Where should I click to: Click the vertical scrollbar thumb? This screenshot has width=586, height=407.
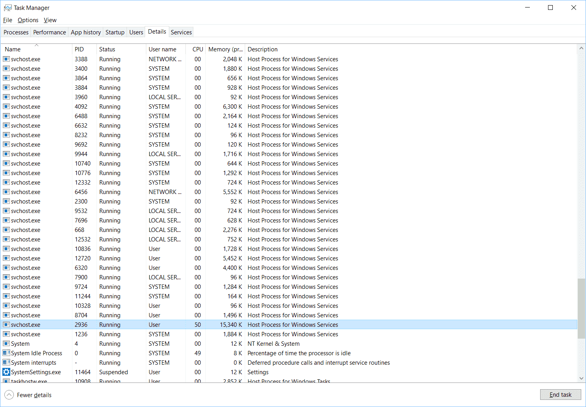[581, 308]
